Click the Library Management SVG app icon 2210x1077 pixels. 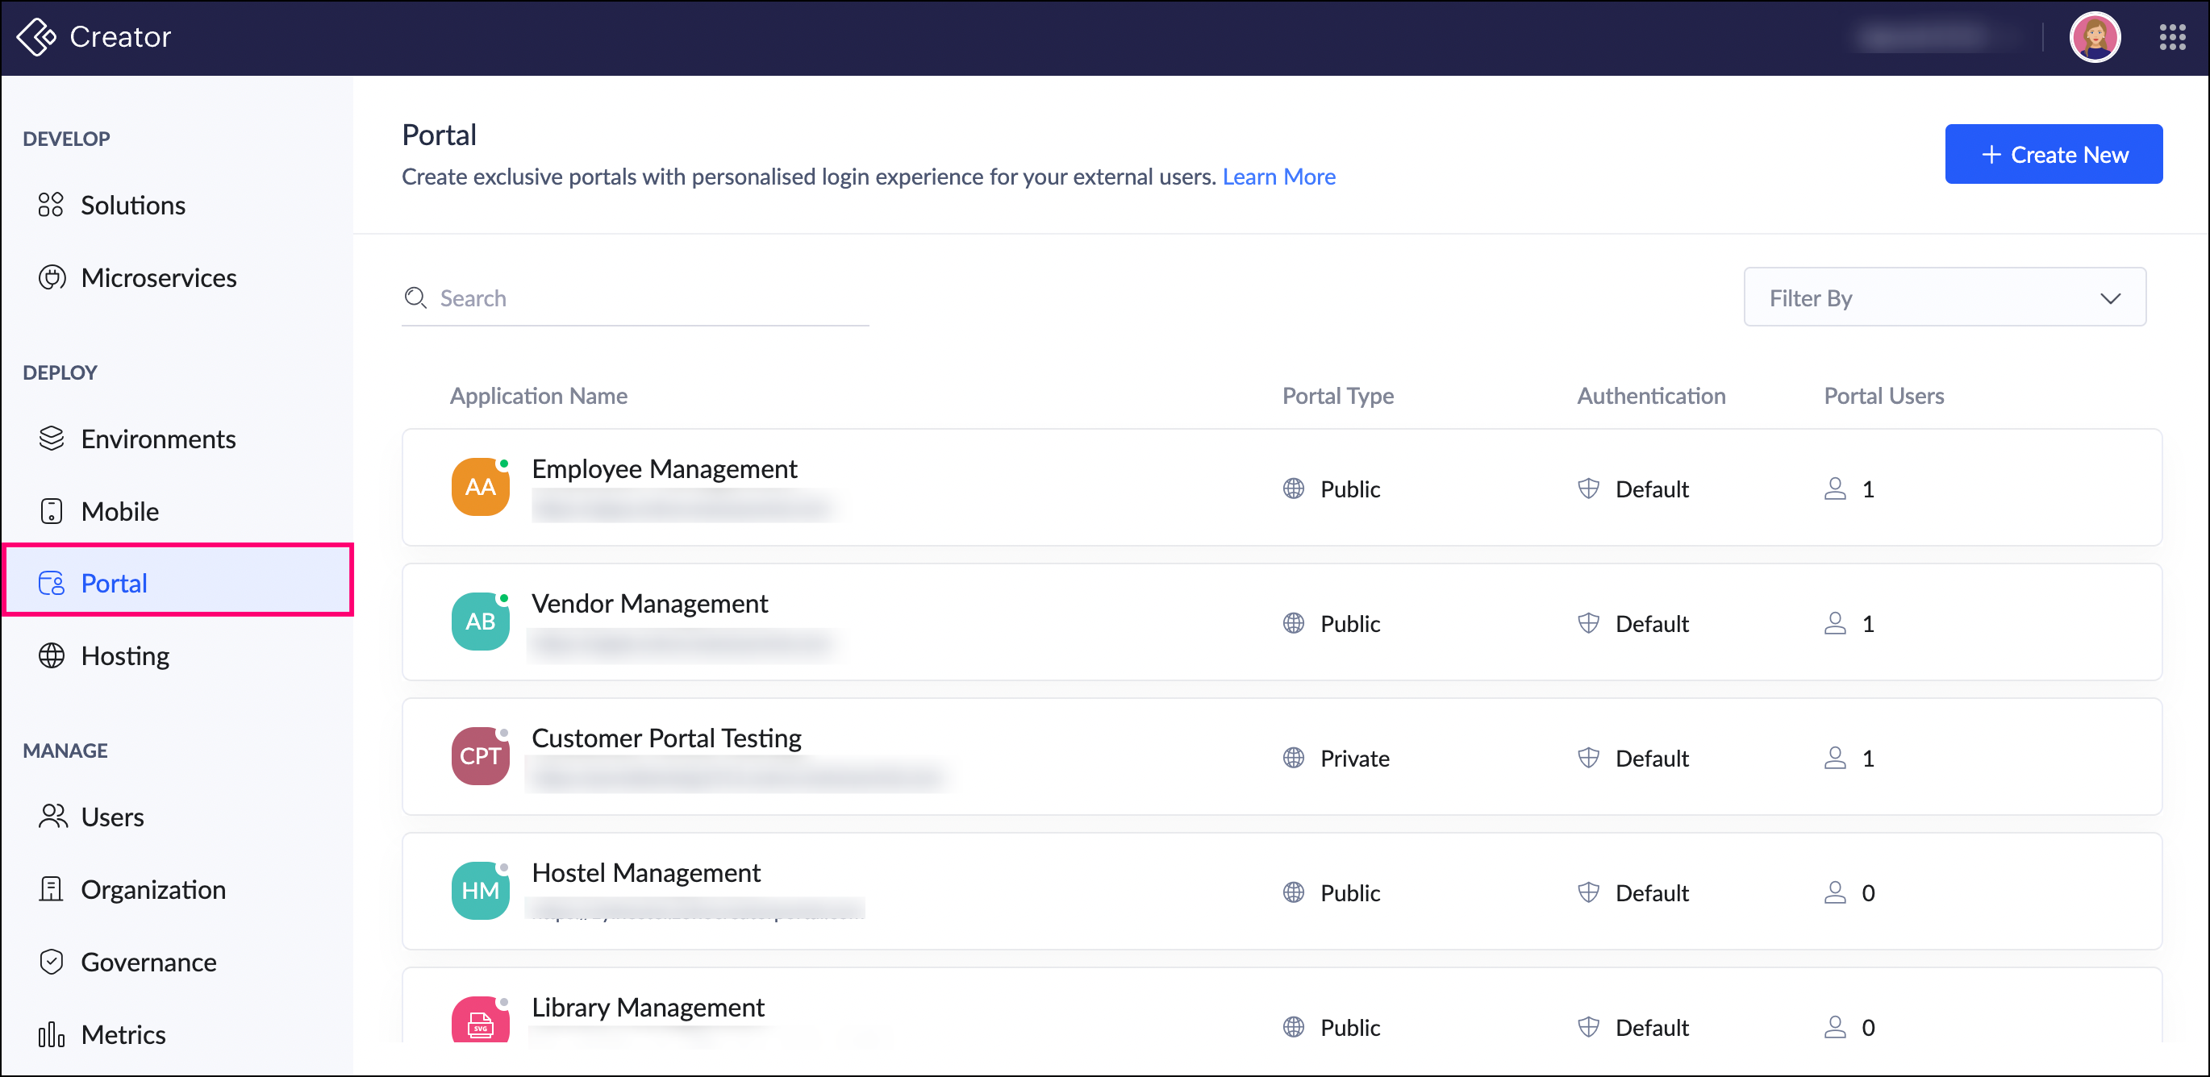click(480, 1022)
